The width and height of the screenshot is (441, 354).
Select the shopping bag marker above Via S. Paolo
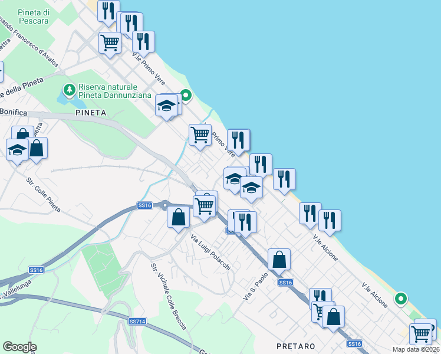(x=279, y=261)
